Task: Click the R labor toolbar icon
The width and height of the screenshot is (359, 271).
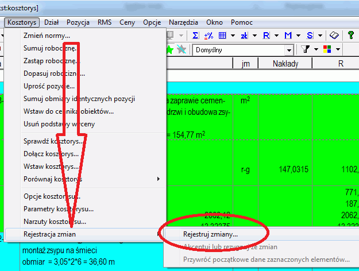Action: [266, 36]
